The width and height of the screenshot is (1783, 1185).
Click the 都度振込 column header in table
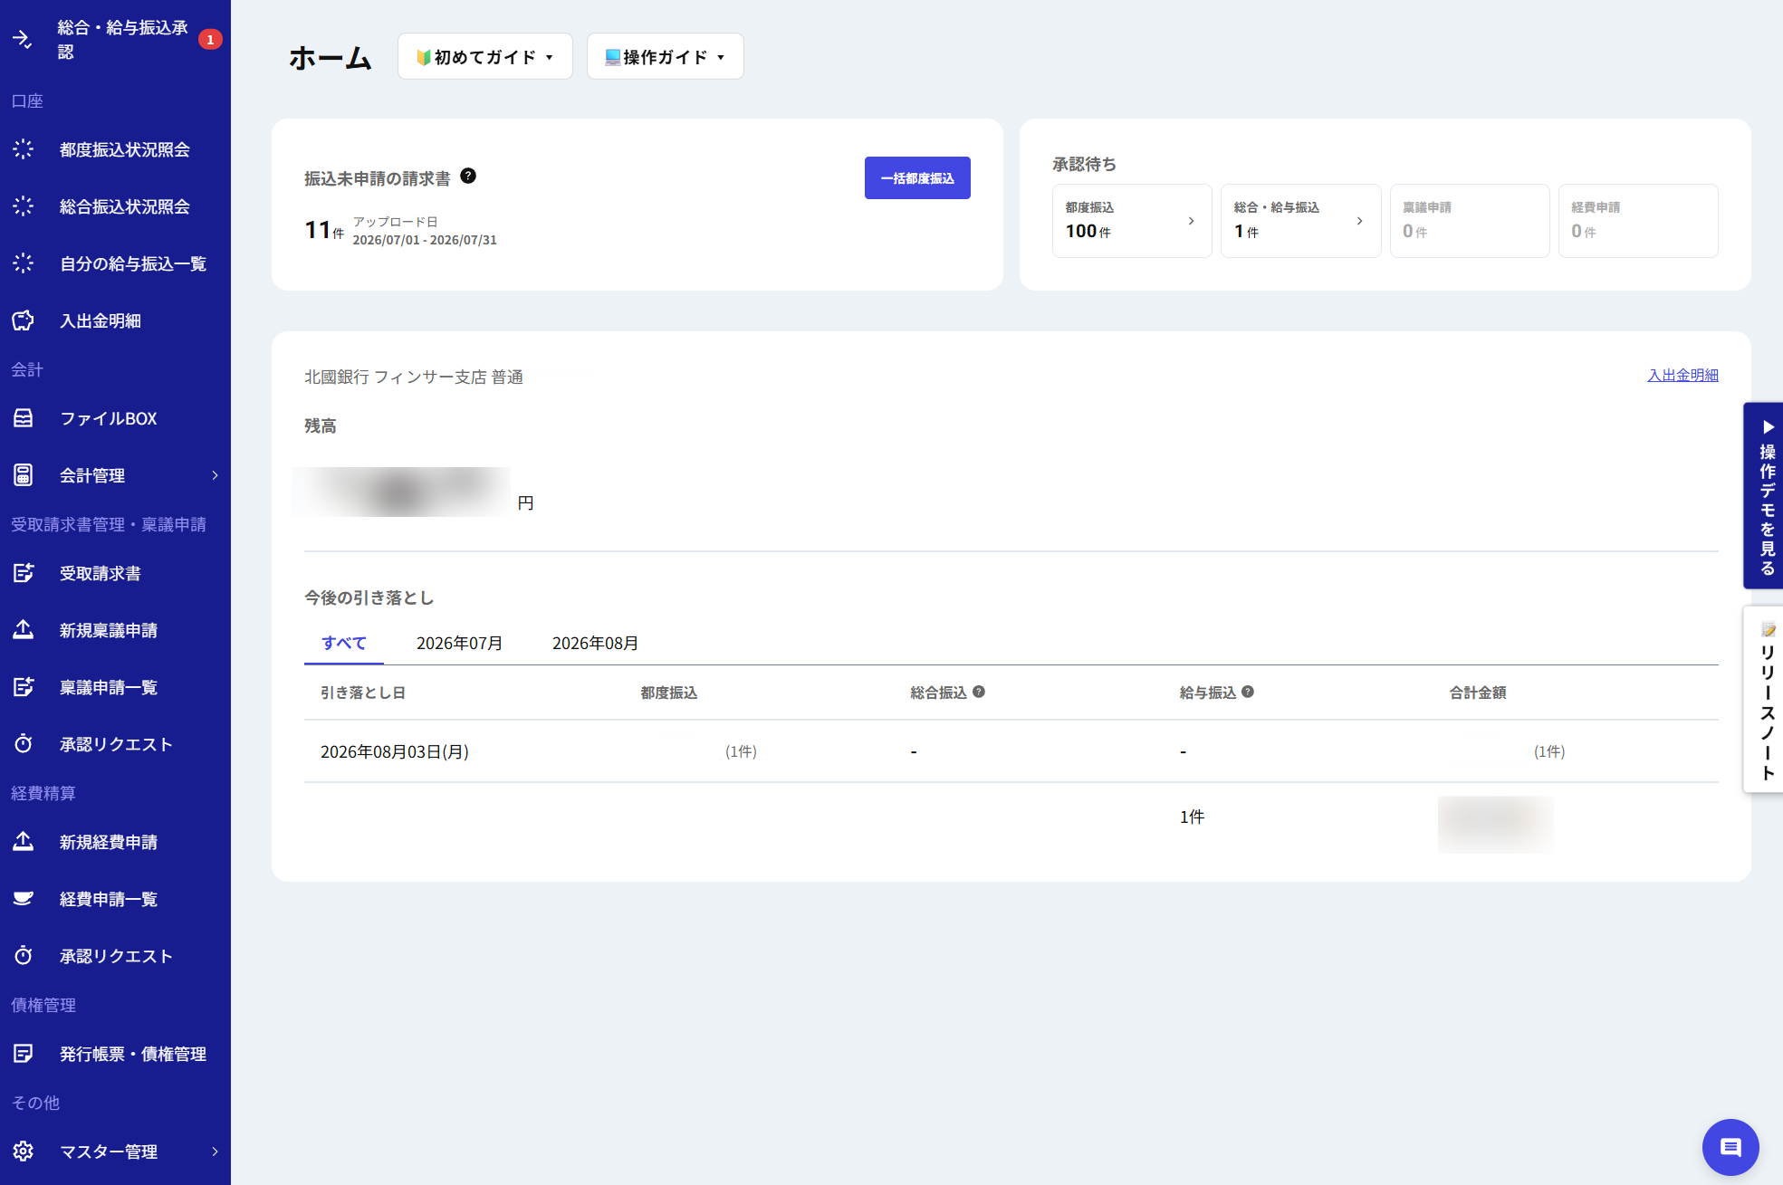point(669,693)
